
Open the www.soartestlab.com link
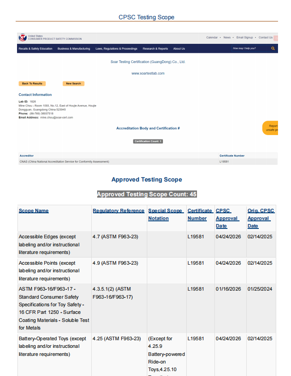click(148, 73)
